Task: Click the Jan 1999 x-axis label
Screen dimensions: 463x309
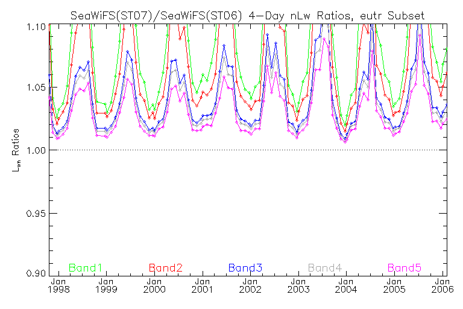Action: click(x=106, y=285)
